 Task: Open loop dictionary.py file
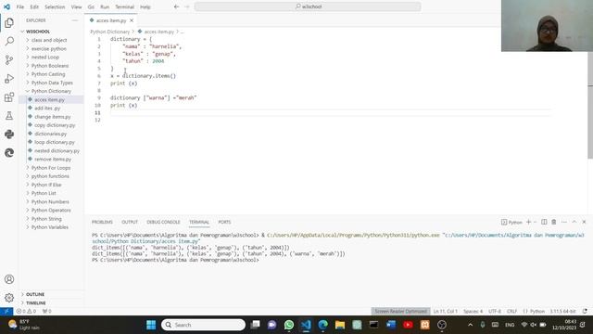click(x=55, y=142)
